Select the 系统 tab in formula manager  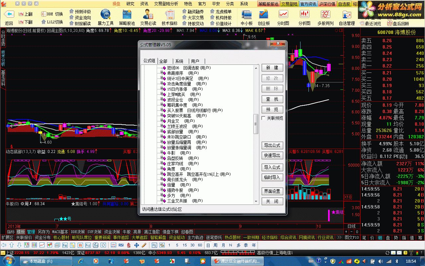point(181,61)
